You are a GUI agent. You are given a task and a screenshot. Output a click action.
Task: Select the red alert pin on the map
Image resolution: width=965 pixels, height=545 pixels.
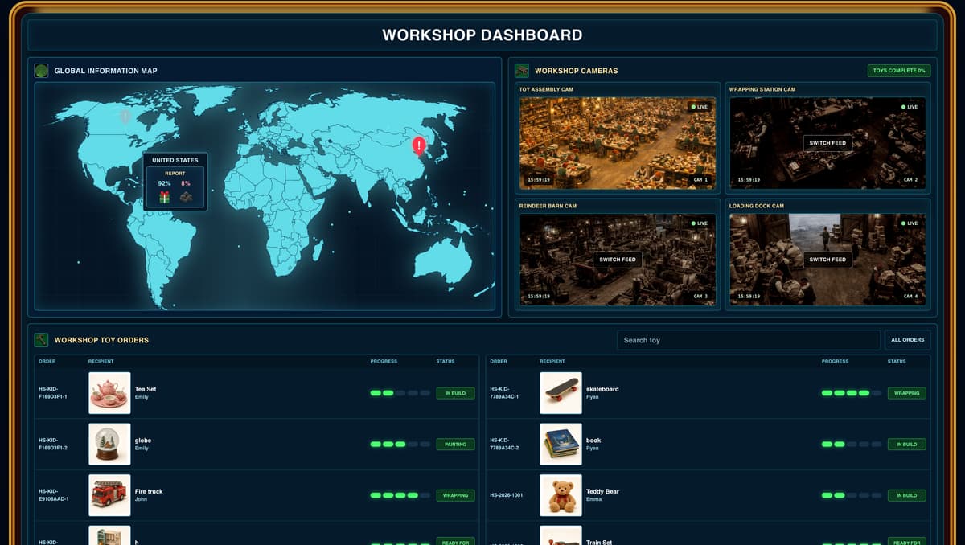click(419, 145)
